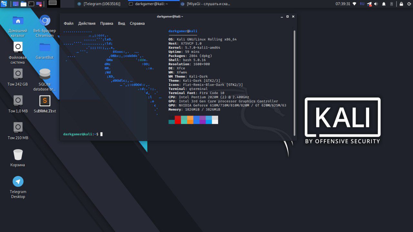Viewport: 413px width, 232px height.
Task: Open the Действия menu in terminal
Action: point(87,24)
